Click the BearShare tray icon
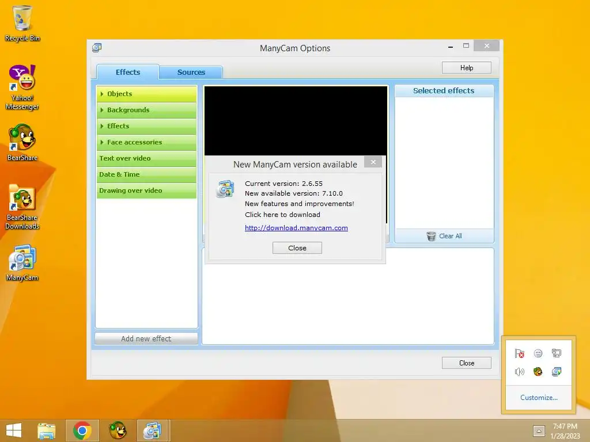Image resolution: width=590 pixels, height=442 pixels. (x=538, y=372)
